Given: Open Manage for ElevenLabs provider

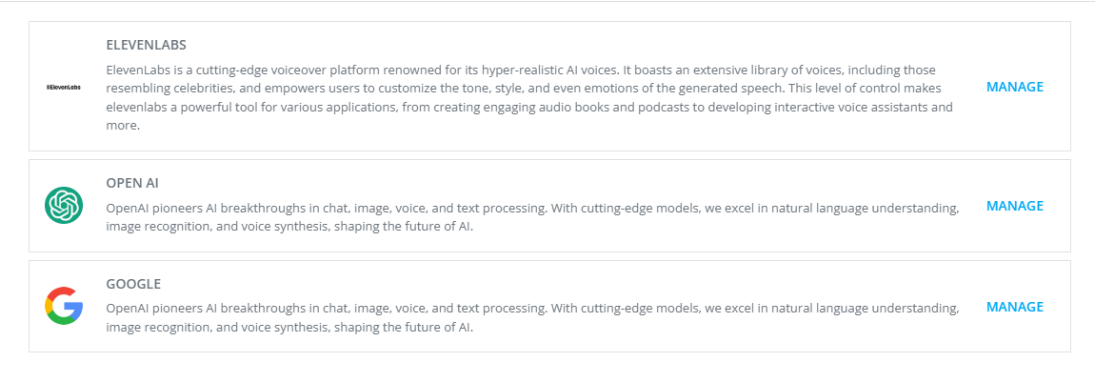Looking at the screenshot, I should pyautogui.click(x=1014, y=87).
